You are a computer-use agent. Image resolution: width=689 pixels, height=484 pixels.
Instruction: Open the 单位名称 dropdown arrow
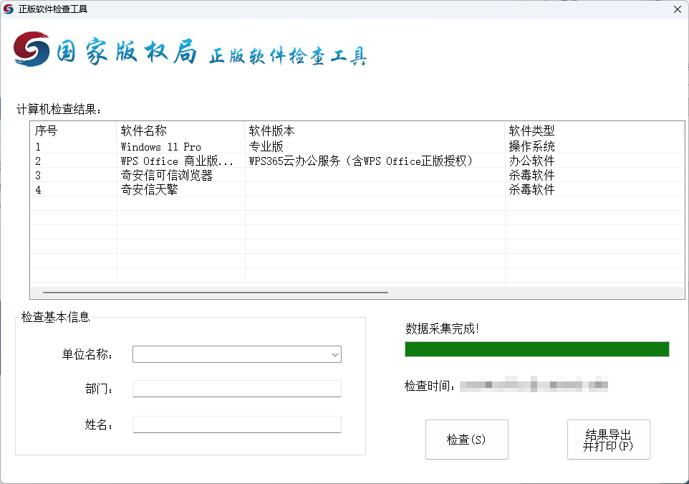[x=335, y=355]
